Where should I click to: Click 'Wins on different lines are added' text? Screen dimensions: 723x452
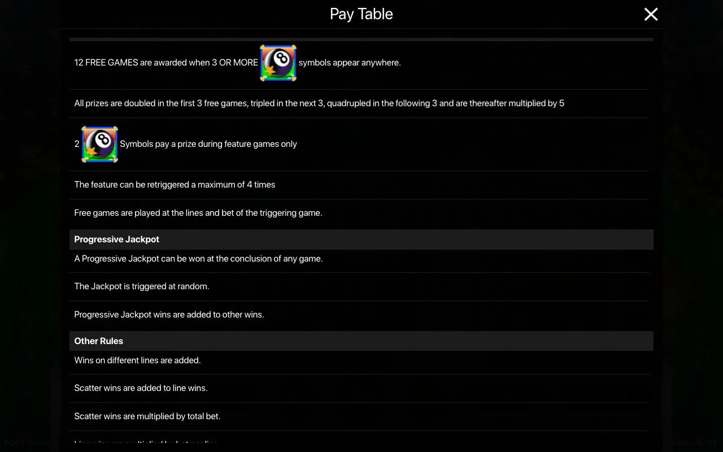click(x=137, y=360)
